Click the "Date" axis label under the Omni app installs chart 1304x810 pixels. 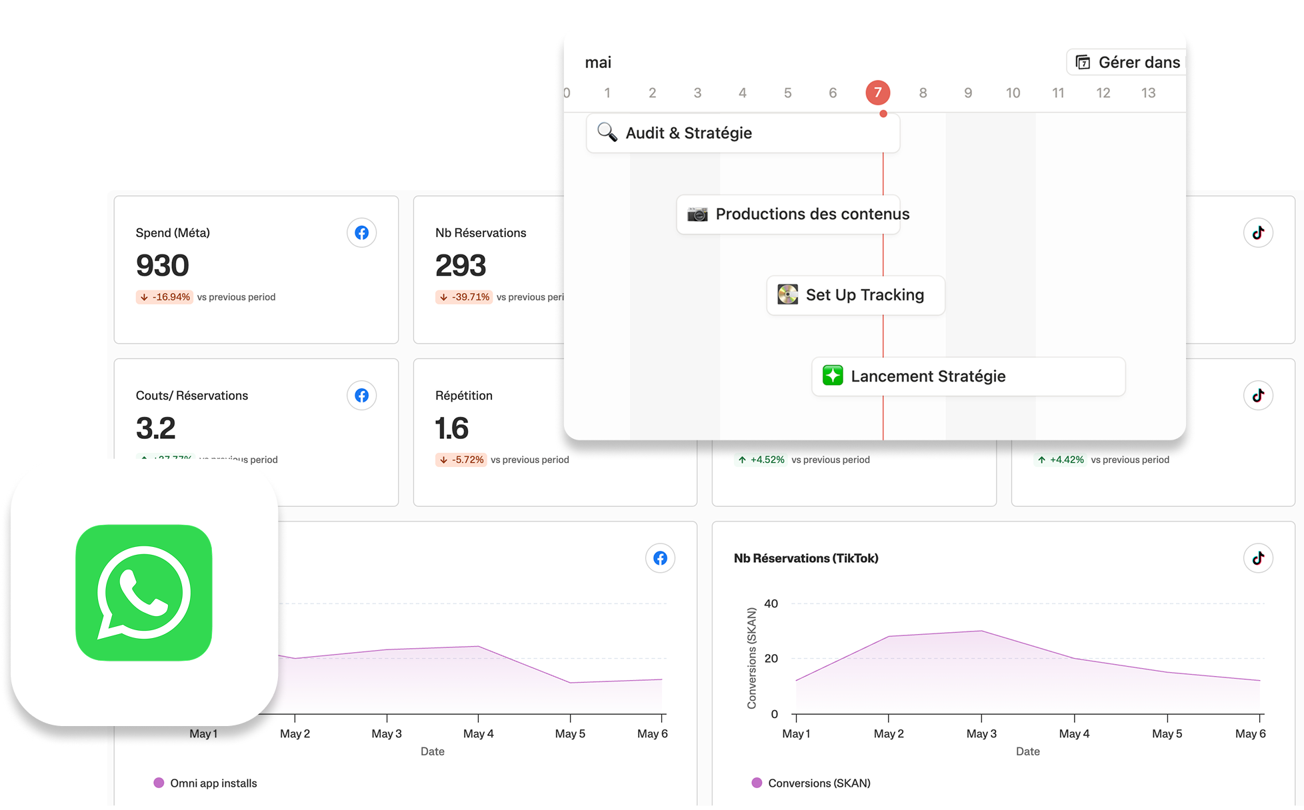[432, 751]
